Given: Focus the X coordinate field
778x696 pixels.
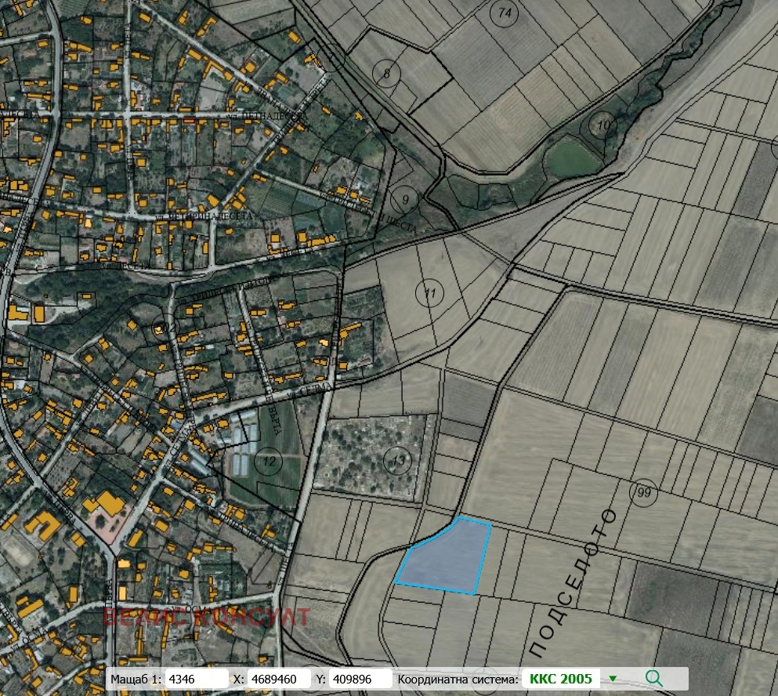Looking at the screenshot, I should (x=278, y=679).
